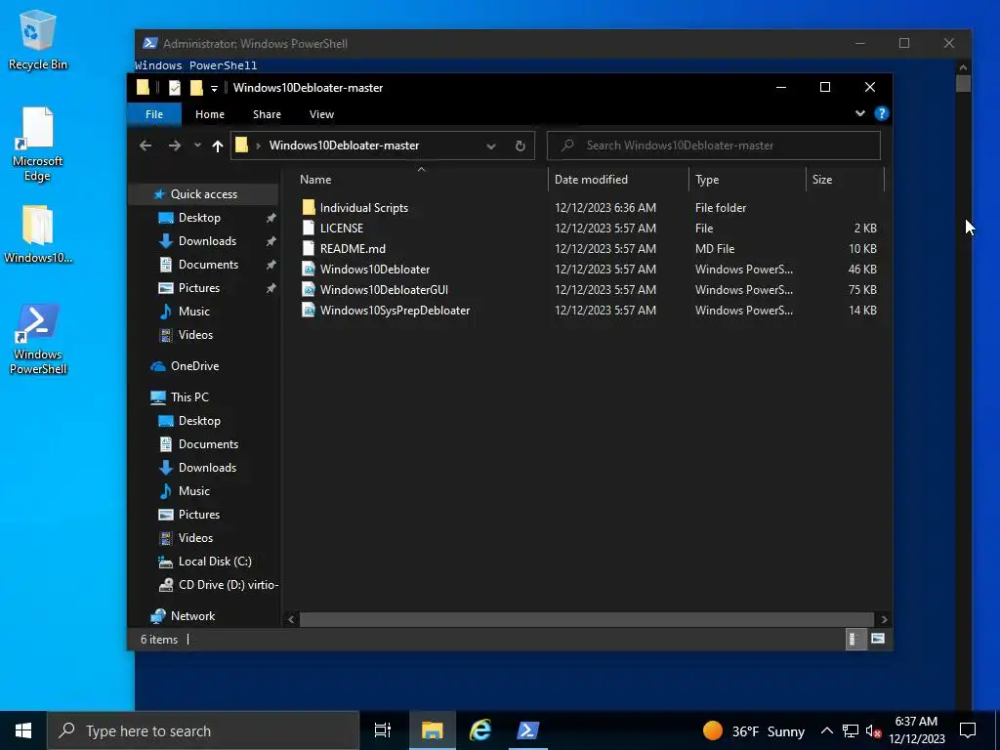This screenshot has width=1000, height=750.
Task: Open the recent locations dropdown arrow
Action: (197, 146)
